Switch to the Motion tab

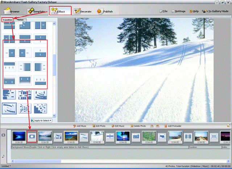(x=20, y=20)
